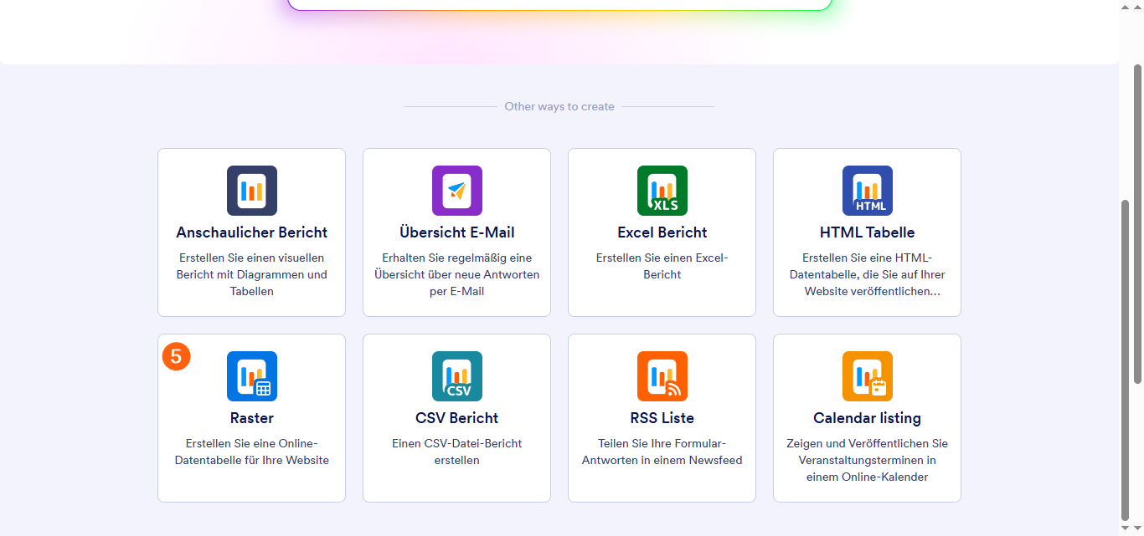The height and width of the screenshot is (536, 1144).
Task: Choose the CSV Bericht heading
Action: pos(456,418)
